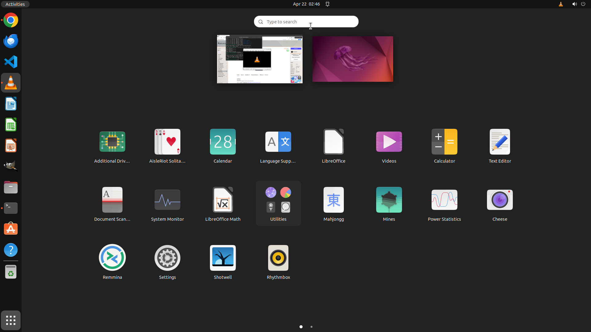591x332 pixels.
Task: Open Shotwell photo manager
Action: [223, 258]
